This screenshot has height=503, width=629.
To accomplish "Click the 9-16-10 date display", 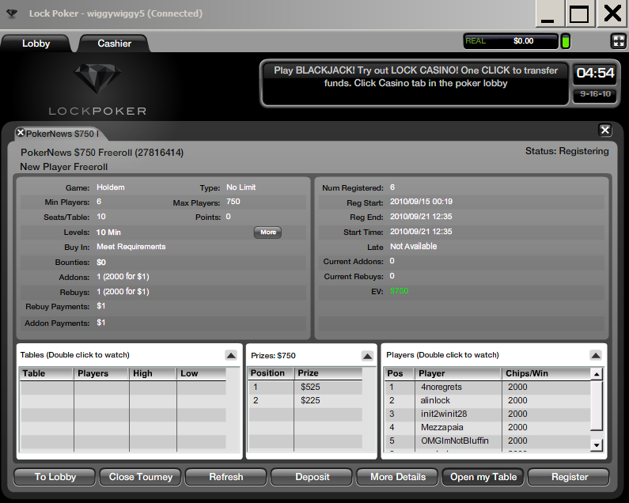I will [595, 94].
